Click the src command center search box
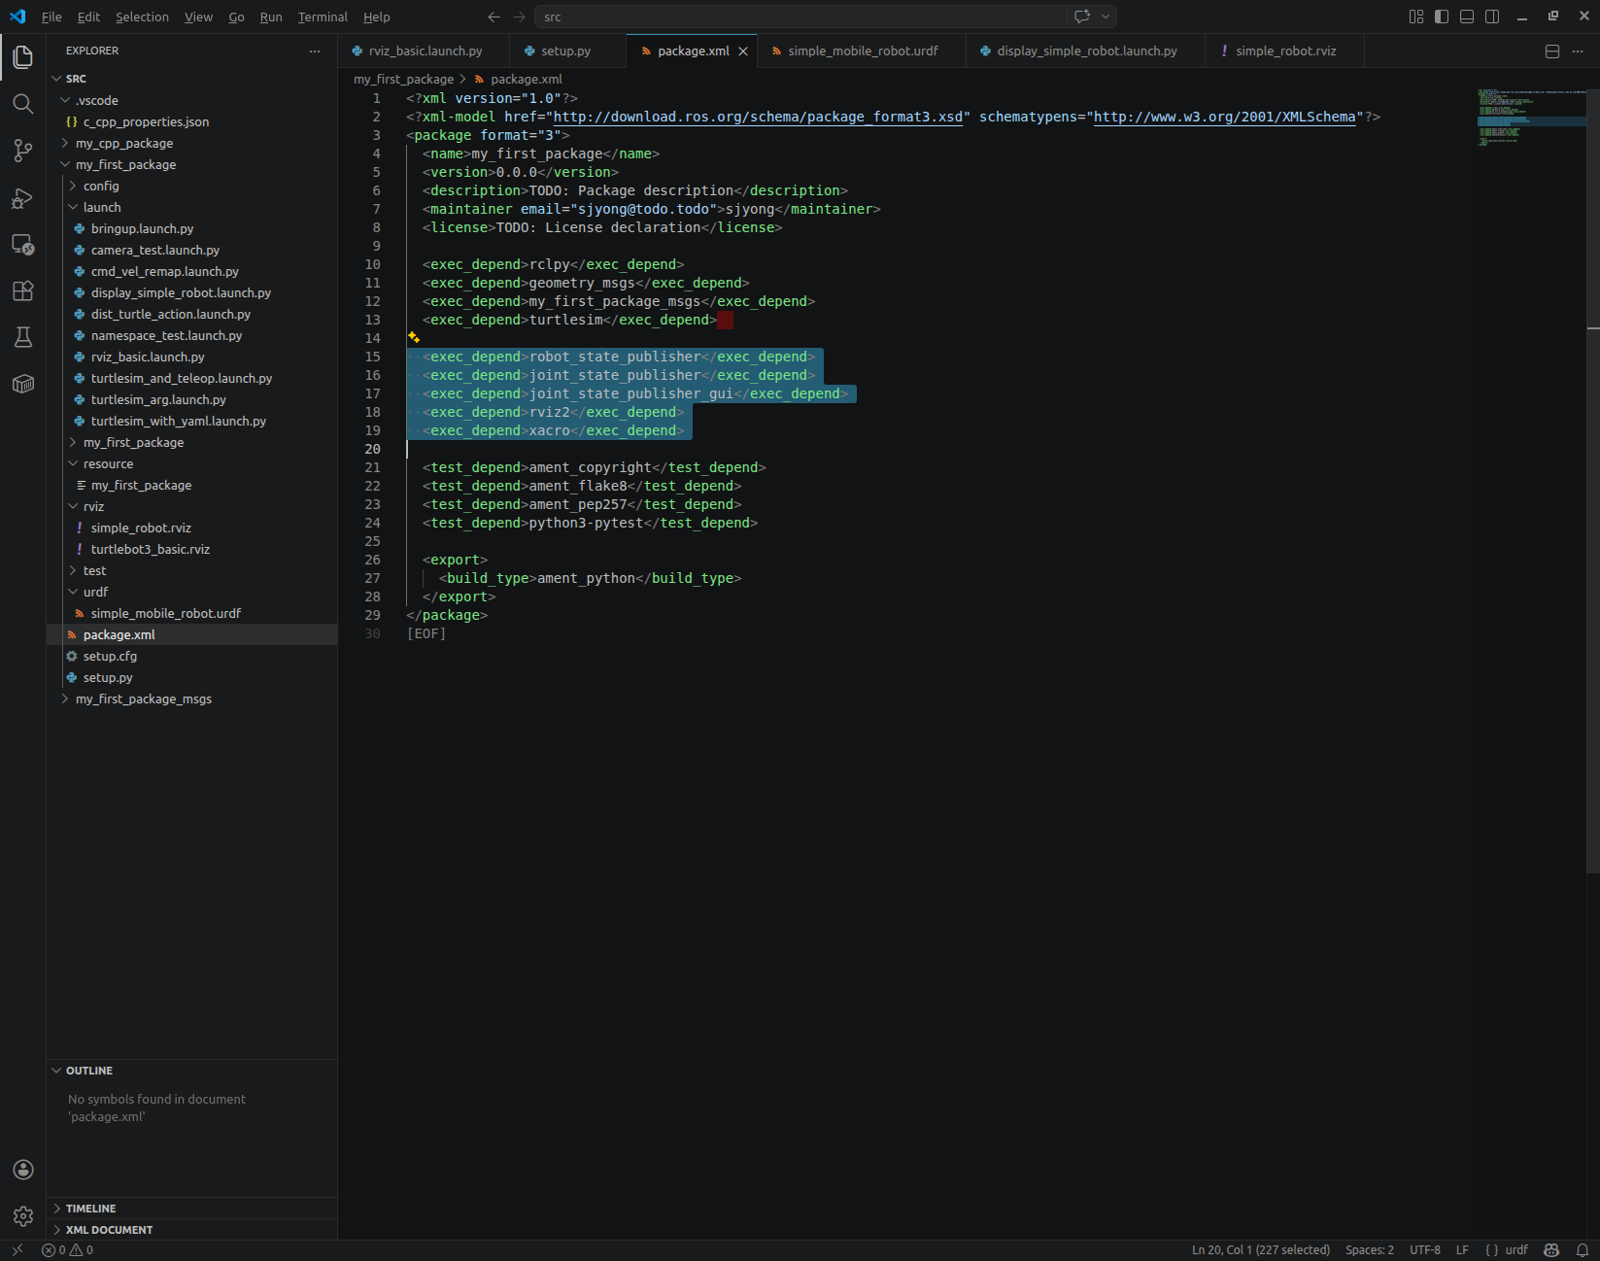The image size is (1600, 1261). point(801,17)
